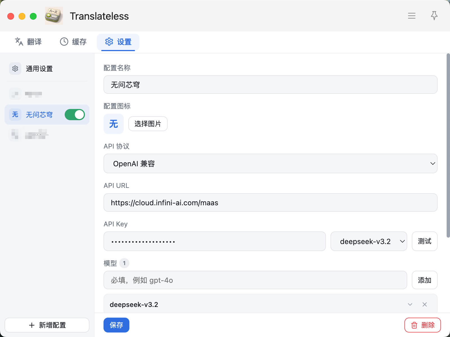Click the 新增配置 button

(47, 325)
